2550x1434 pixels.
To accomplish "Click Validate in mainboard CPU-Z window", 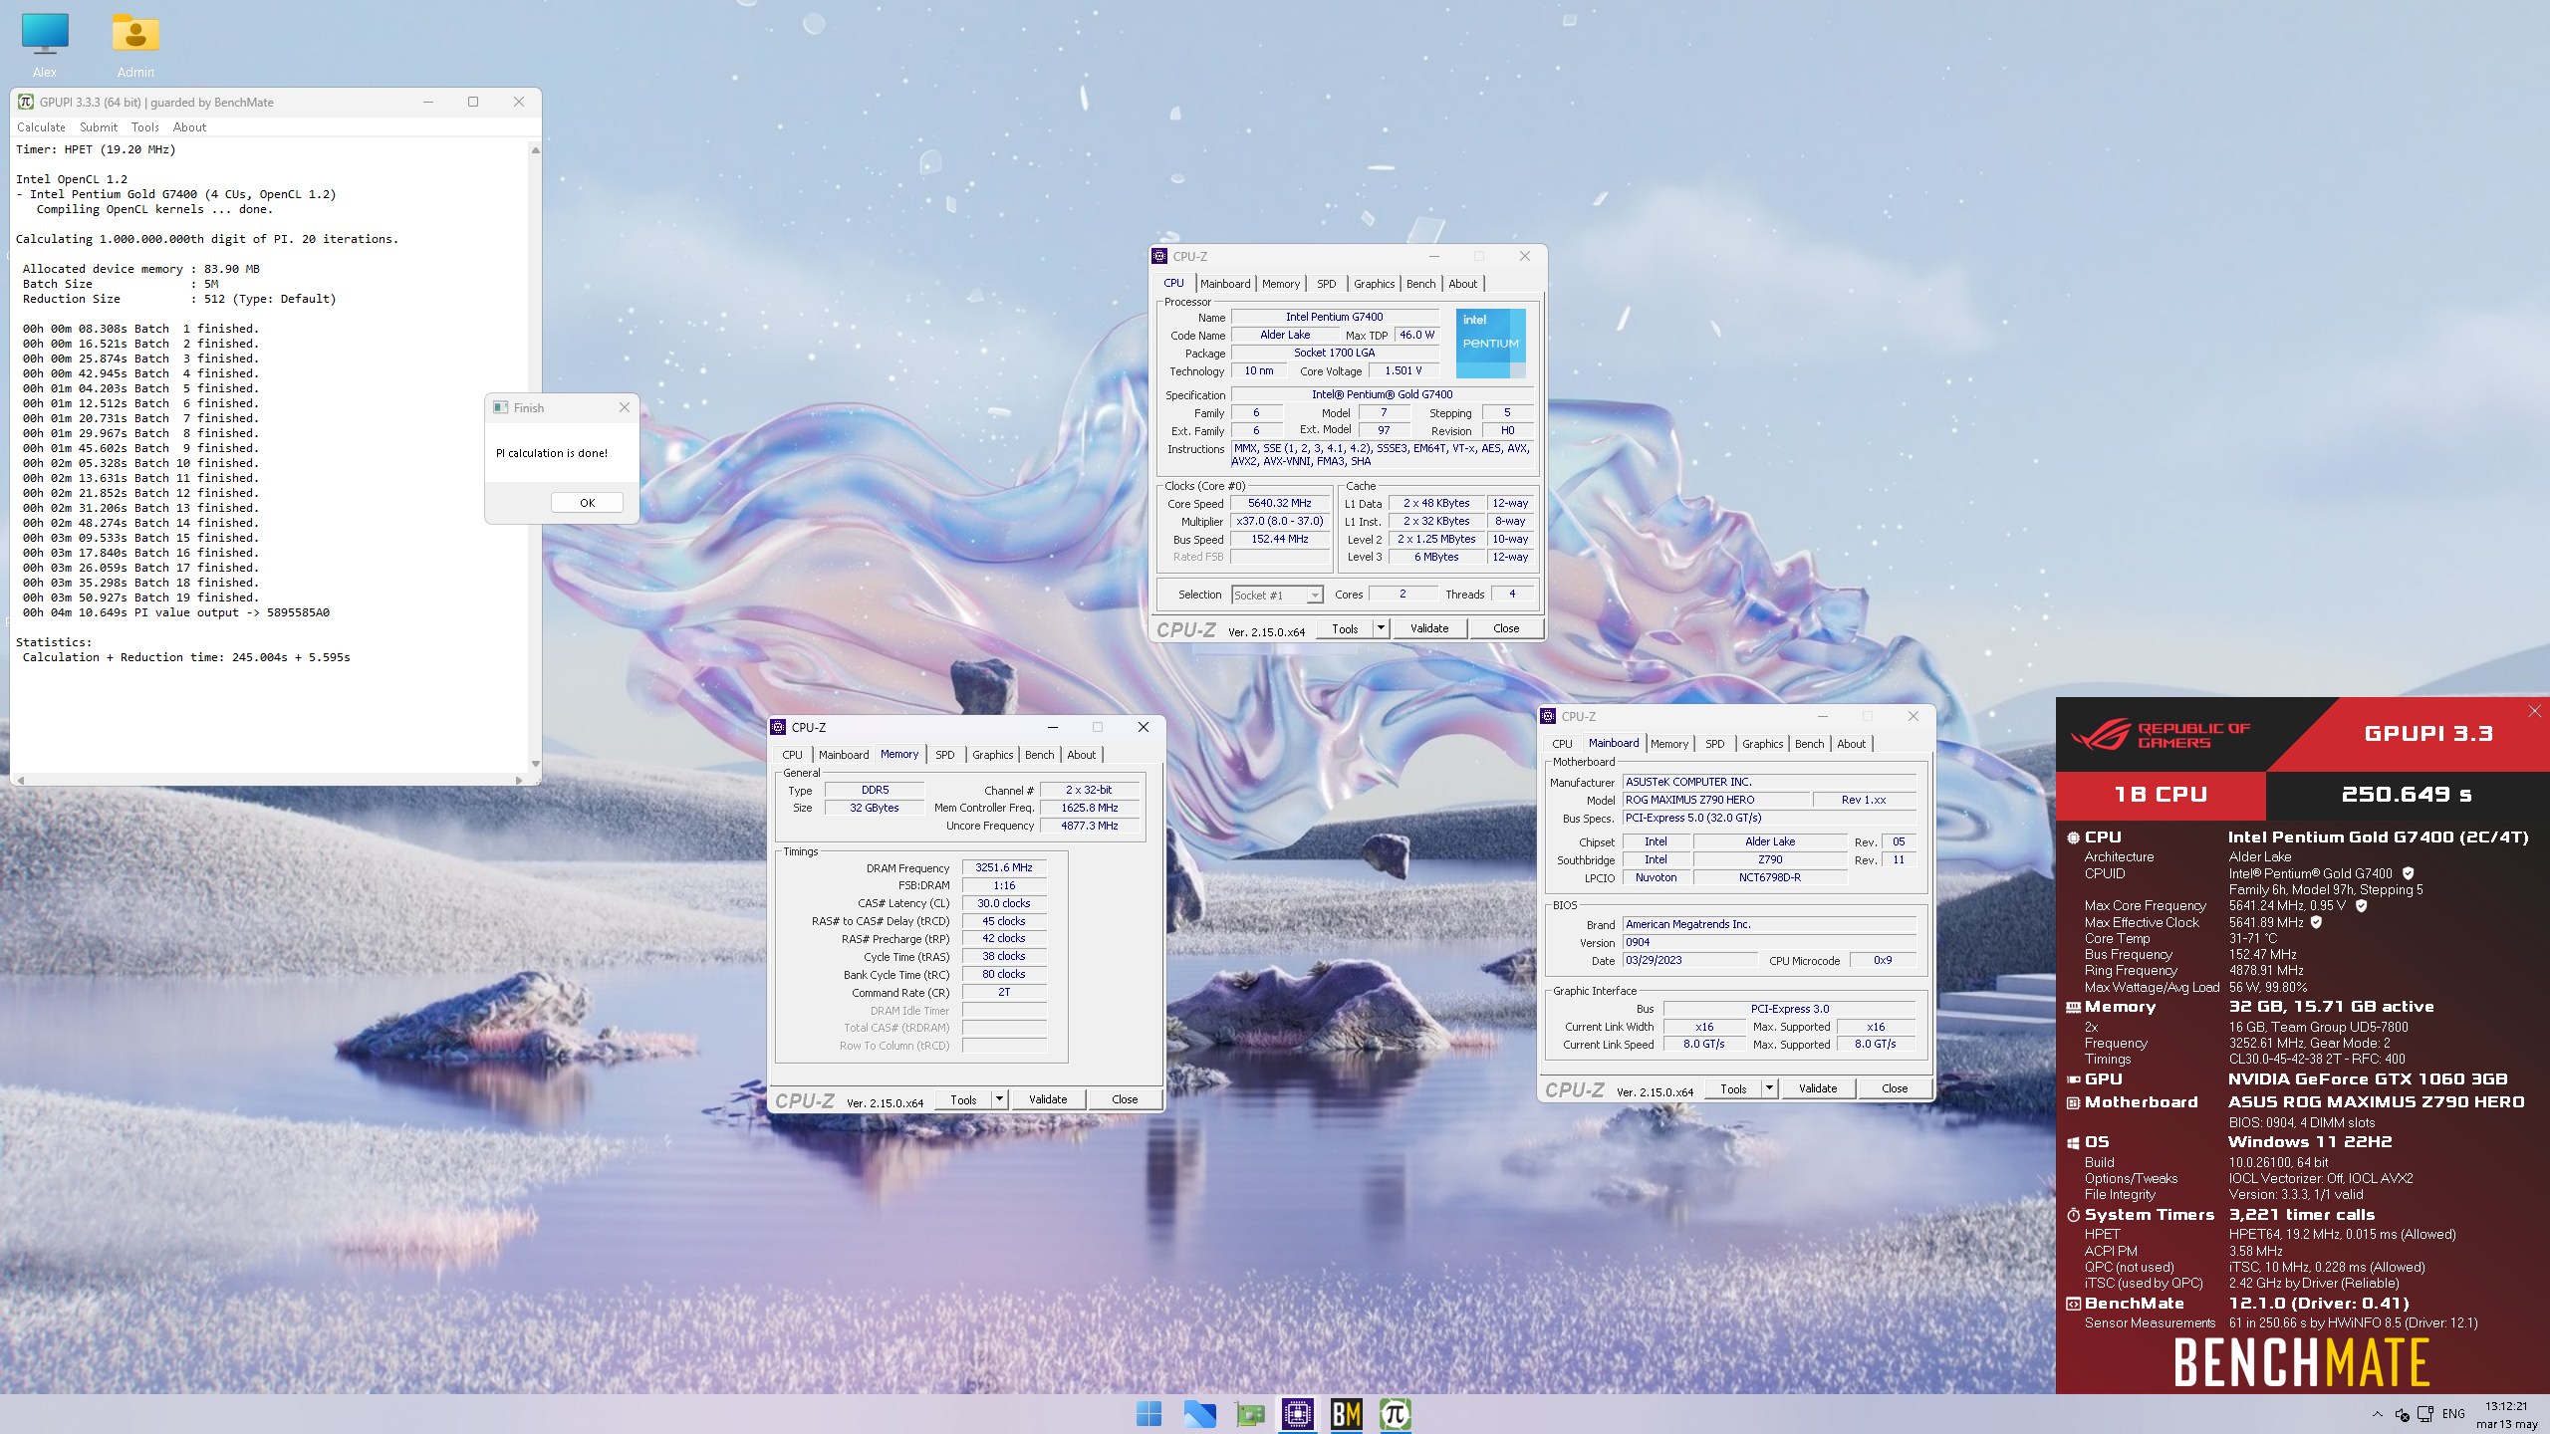I will point(1818,1088).
